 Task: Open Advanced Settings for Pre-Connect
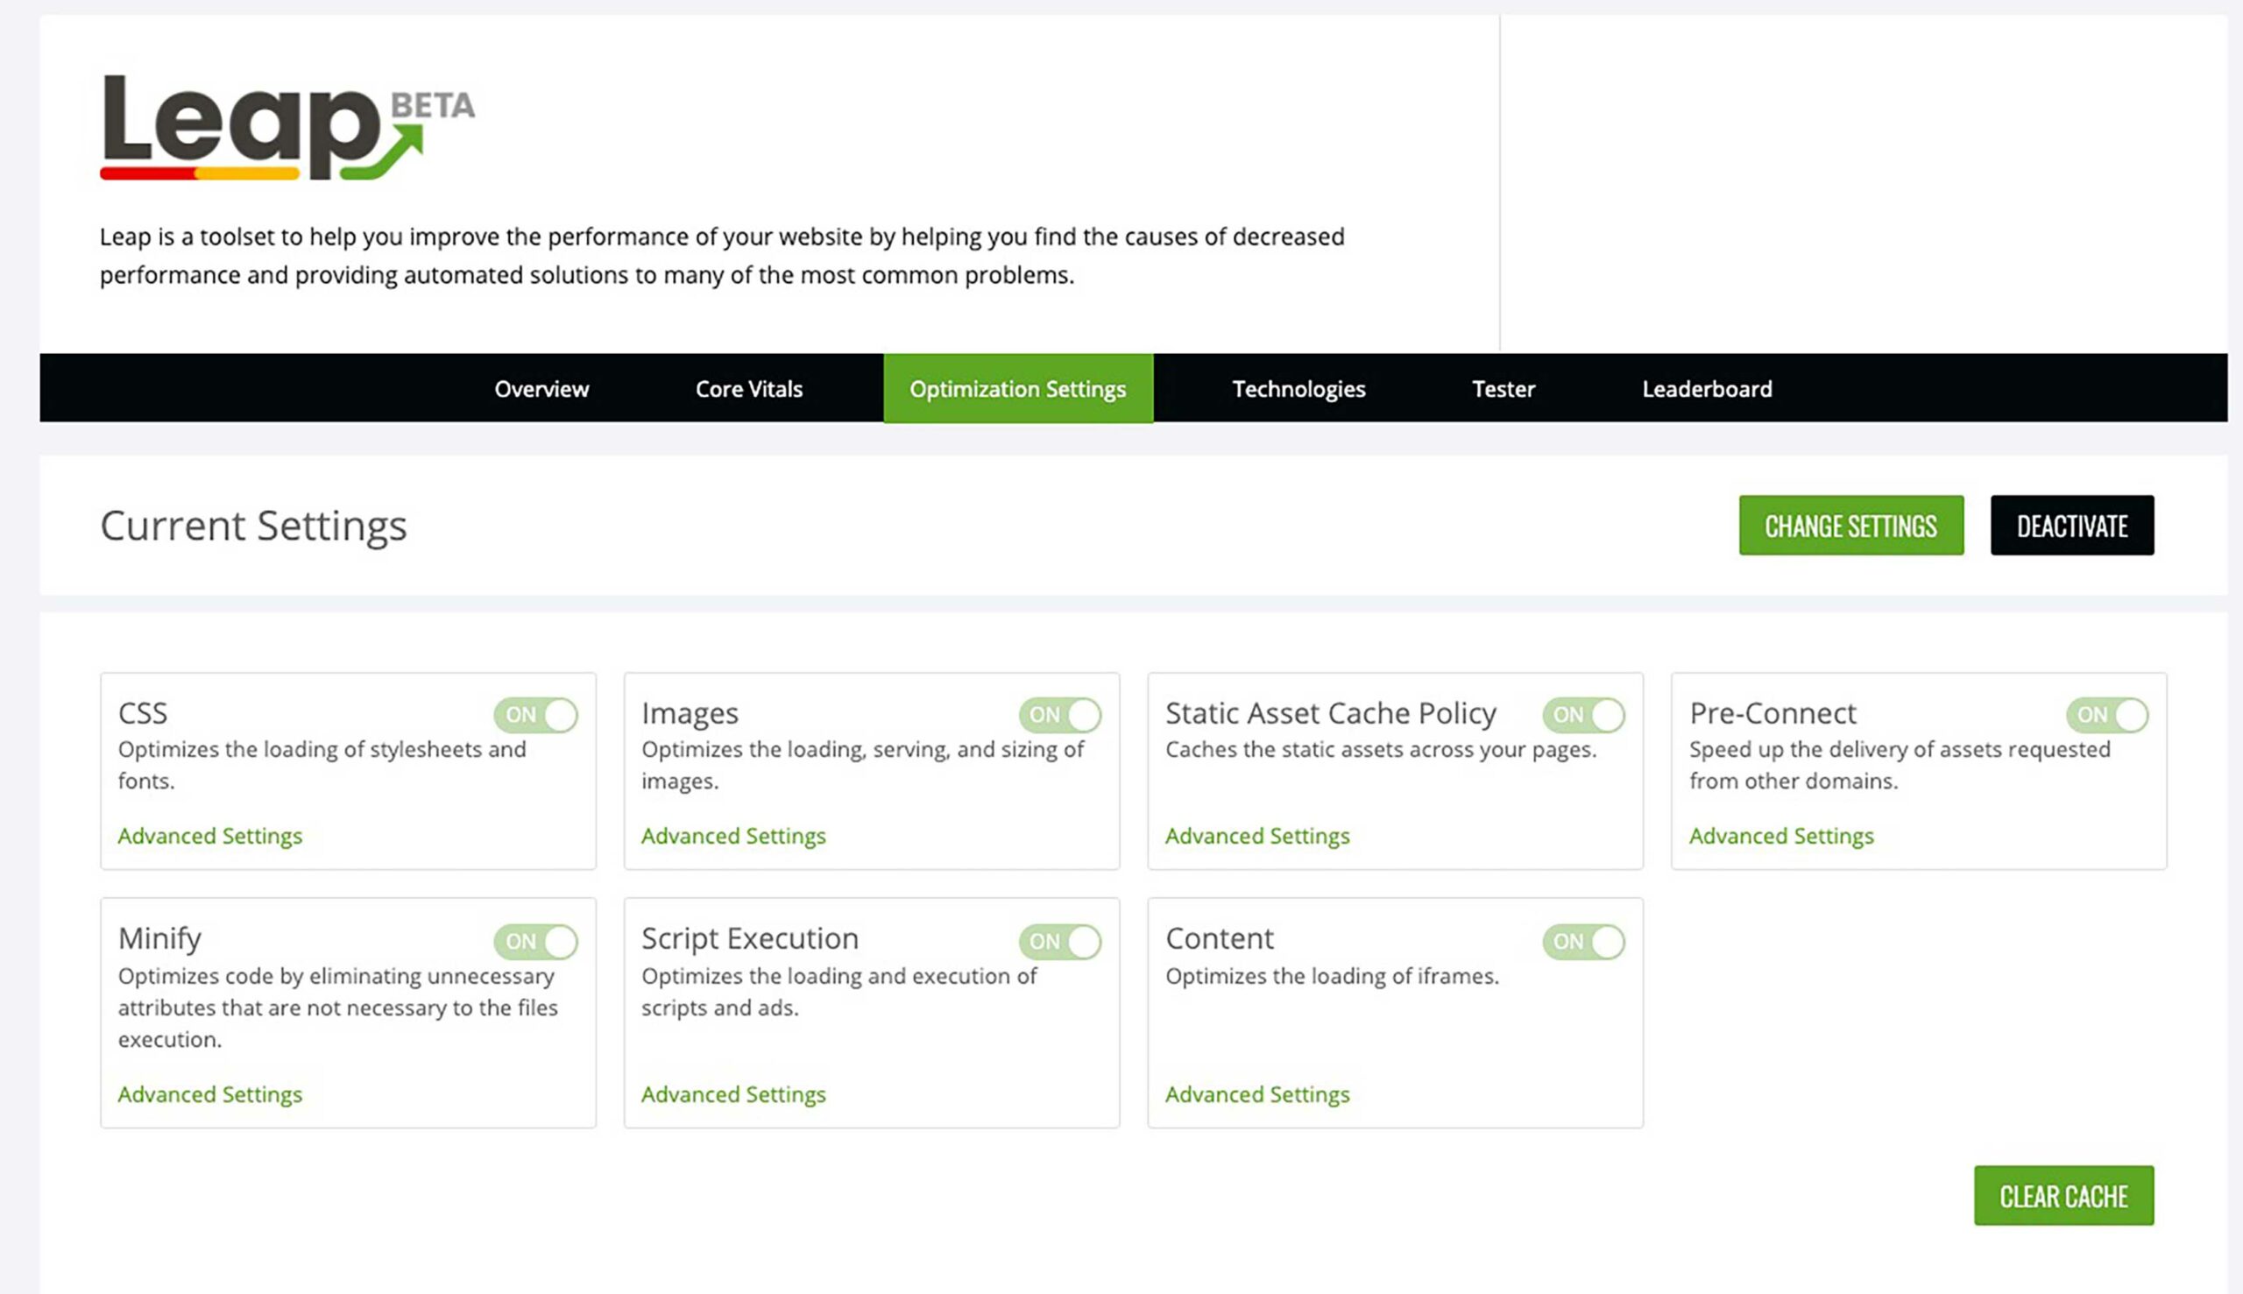click(x=1781, y=836)
